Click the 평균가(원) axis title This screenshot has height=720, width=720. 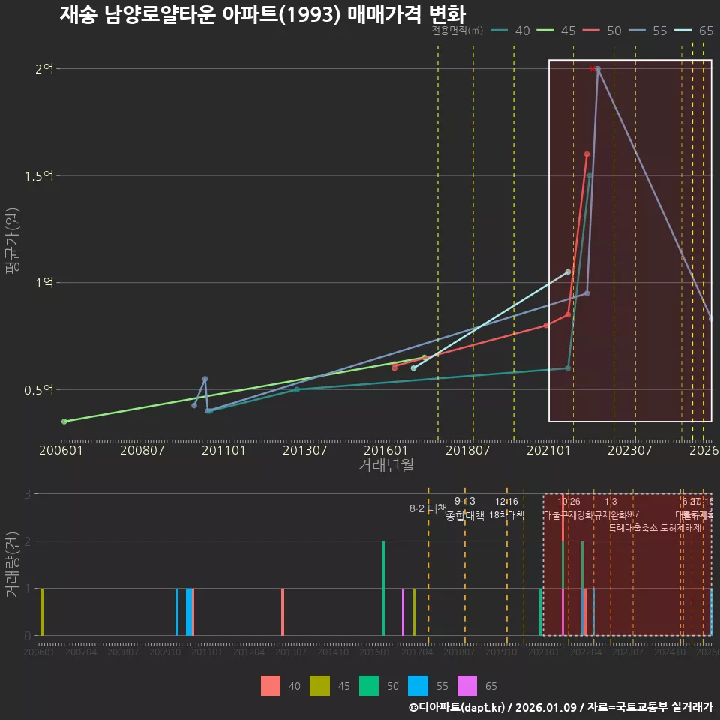click(x=13, y=241)
